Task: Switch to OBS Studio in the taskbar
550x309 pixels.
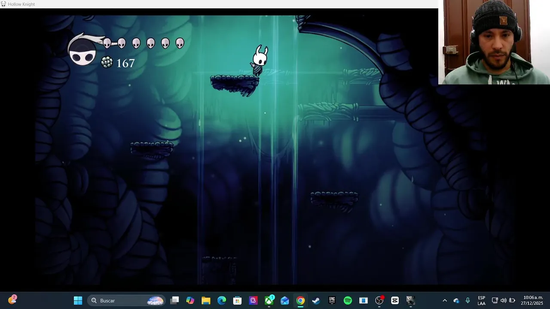Action: (x=379, y=300)
